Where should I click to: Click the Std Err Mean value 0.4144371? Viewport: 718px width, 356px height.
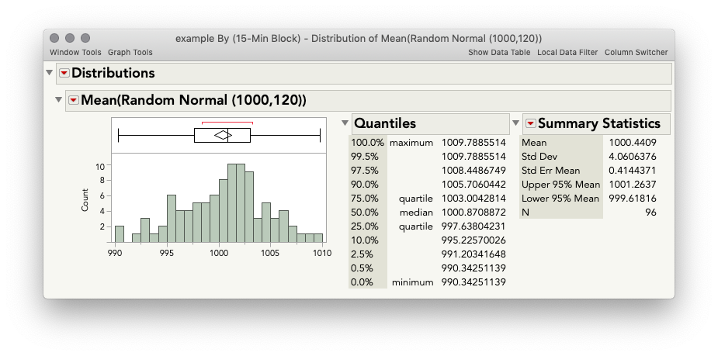tap(633, 171)
